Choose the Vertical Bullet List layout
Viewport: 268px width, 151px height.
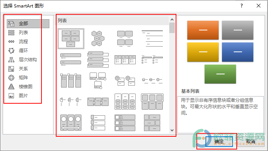click(x=70, y=59)
